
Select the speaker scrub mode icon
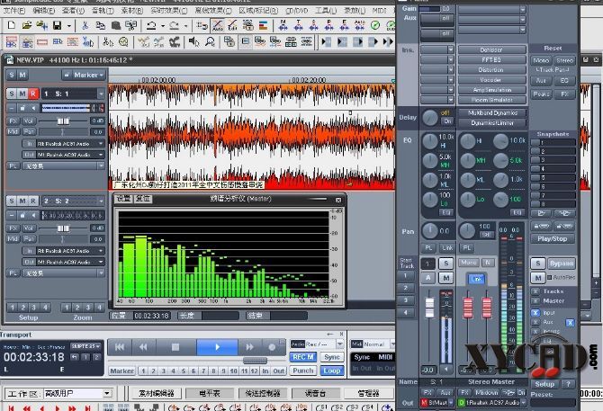(x=193, y=42)
